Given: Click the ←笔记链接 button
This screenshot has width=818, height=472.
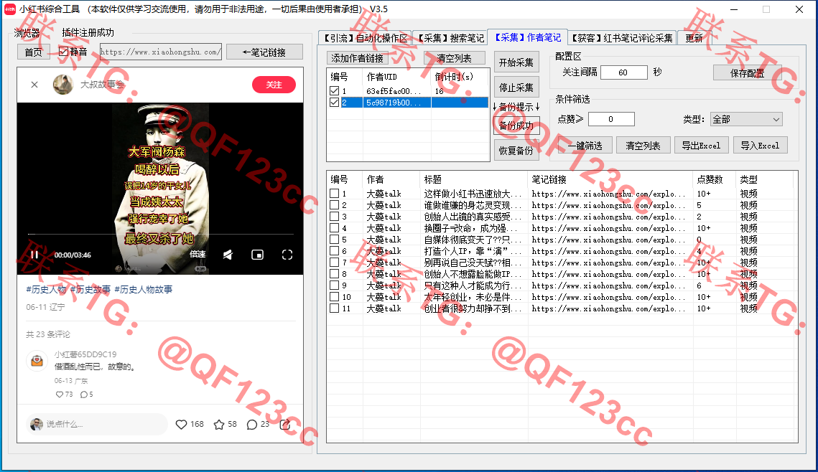Looking at the screenshot, I should click(x=264, y=52).
